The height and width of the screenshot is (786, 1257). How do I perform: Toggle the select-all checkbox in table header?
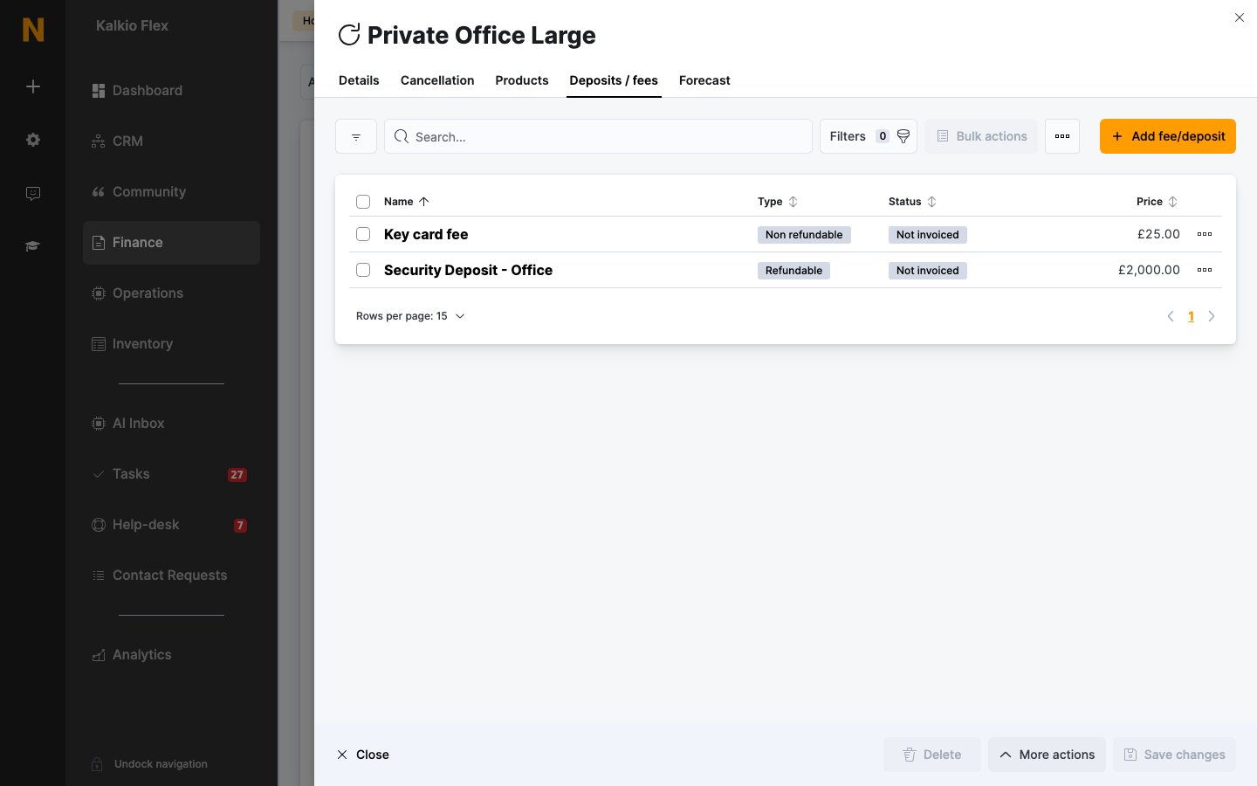coord(363,202)
